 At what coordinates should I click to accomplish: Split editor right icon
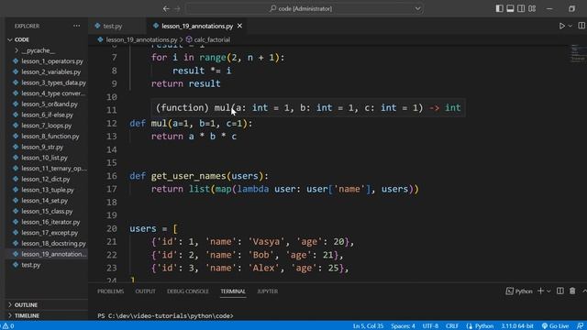pyautogui.click(x=581, y=26)
